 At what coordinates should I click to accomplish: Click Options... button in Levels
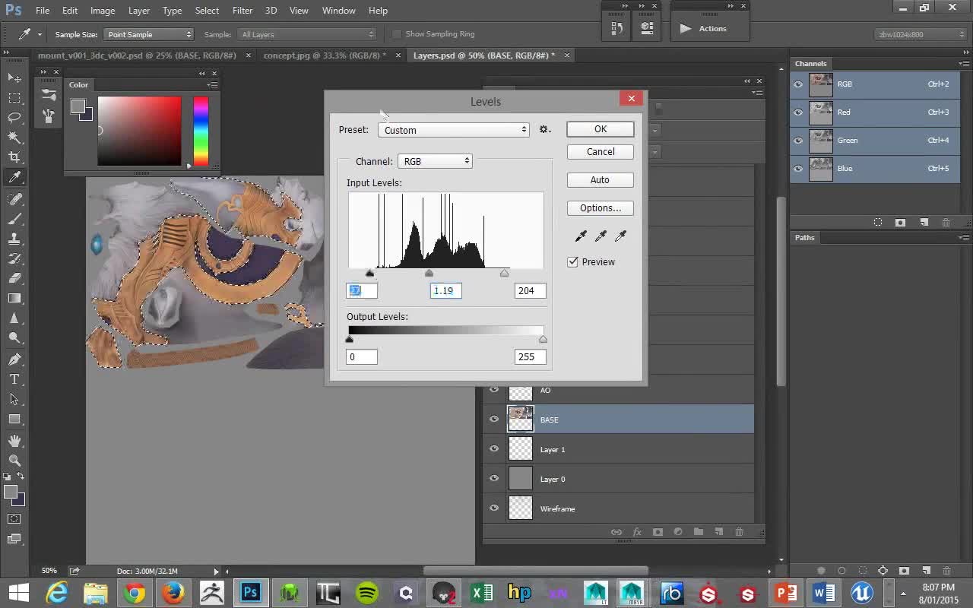601,208
